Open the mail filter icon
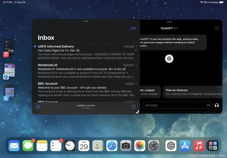This screenshot has width=227, height=158. coord(38,107)
